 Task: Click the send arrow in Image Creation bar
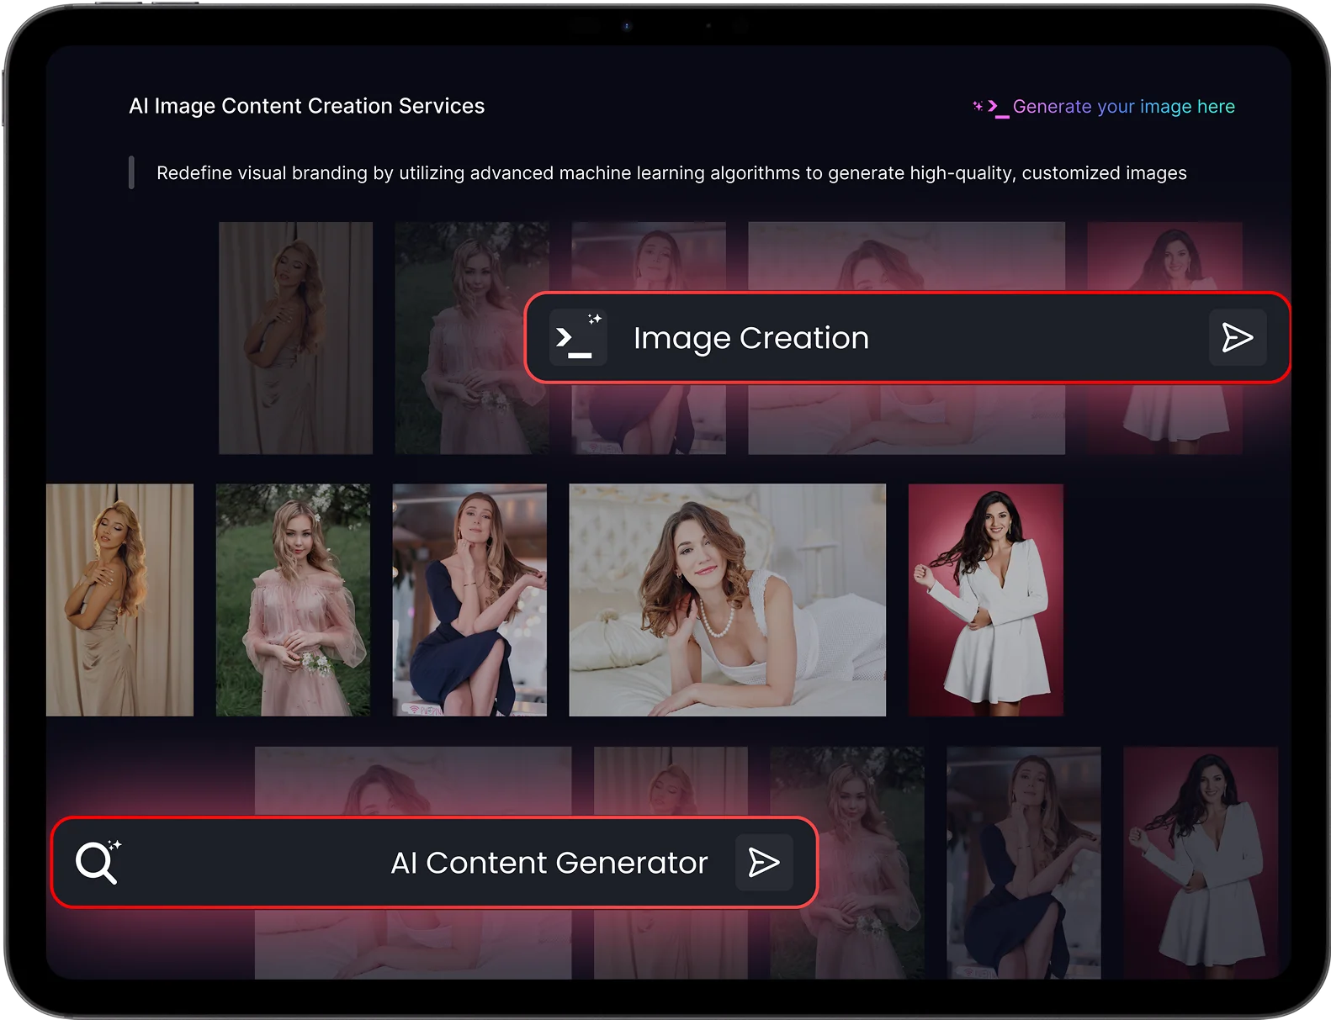pos(1237,337)
